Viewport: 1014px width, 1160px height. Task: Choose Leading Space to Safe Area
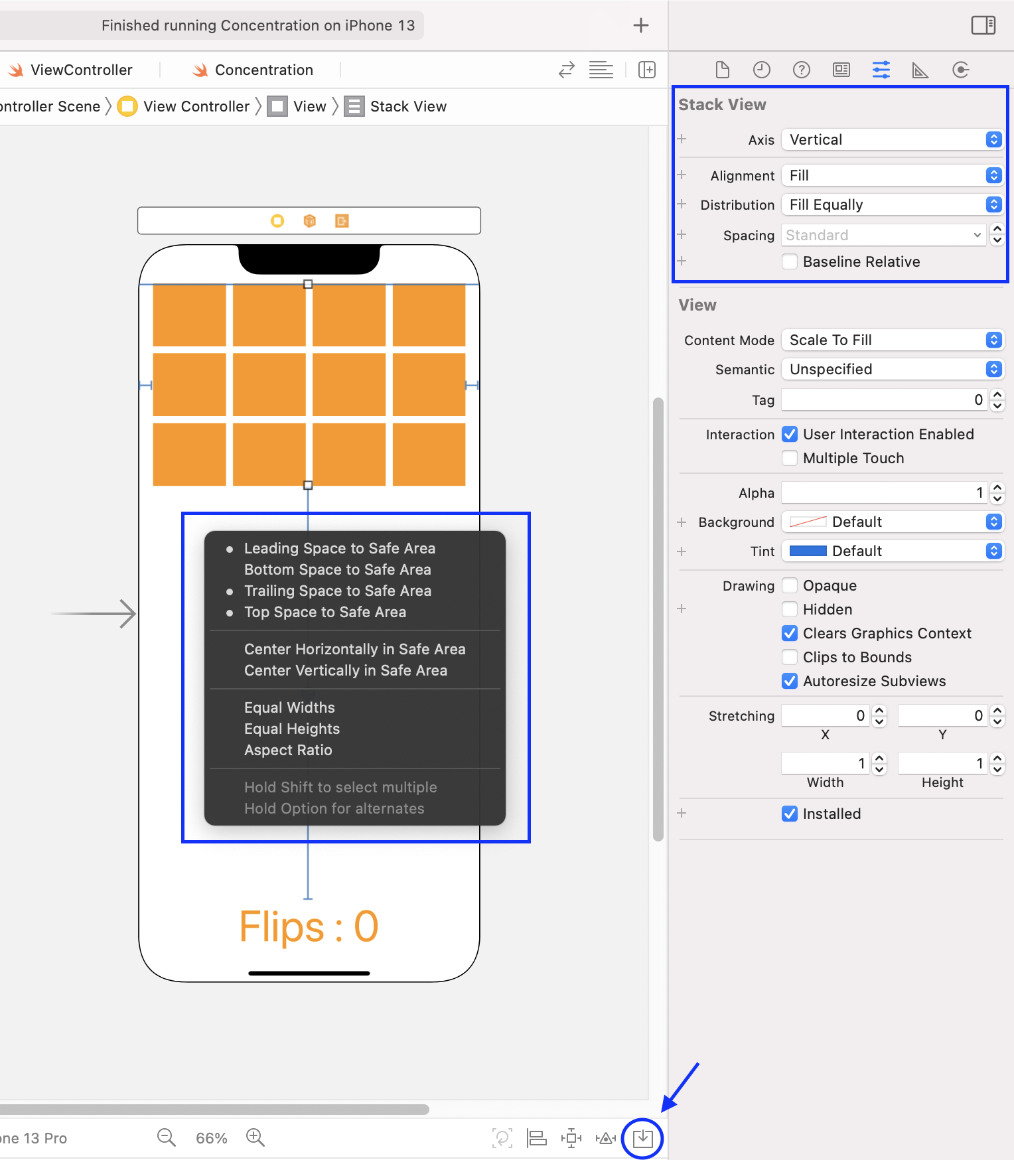[x=340, y=548]
